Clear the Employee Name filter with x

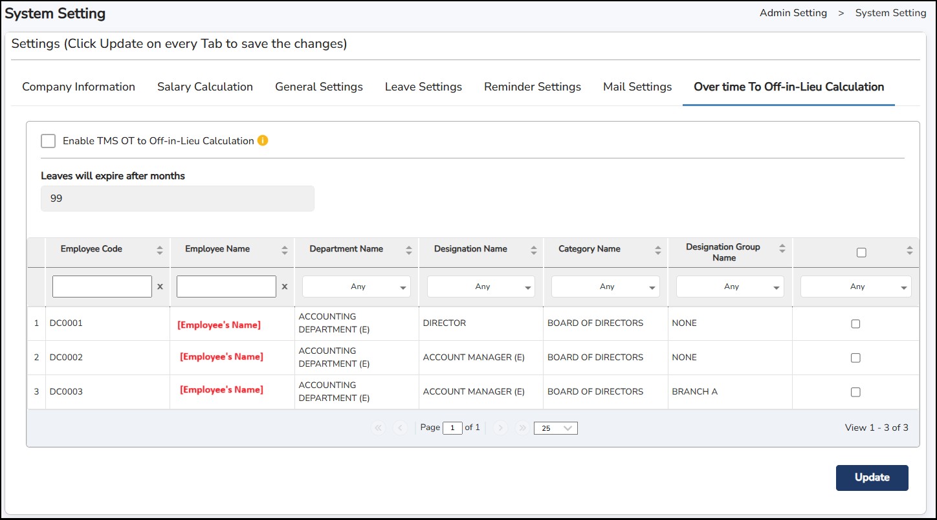(x=284, y=287)
